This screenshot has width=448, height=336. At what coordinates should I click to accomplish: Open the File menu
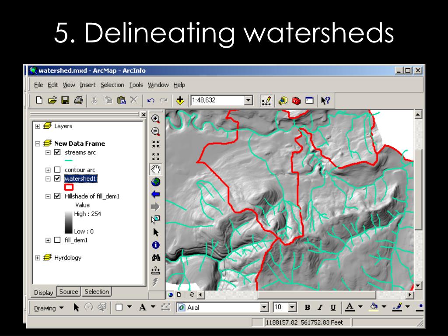38,85
